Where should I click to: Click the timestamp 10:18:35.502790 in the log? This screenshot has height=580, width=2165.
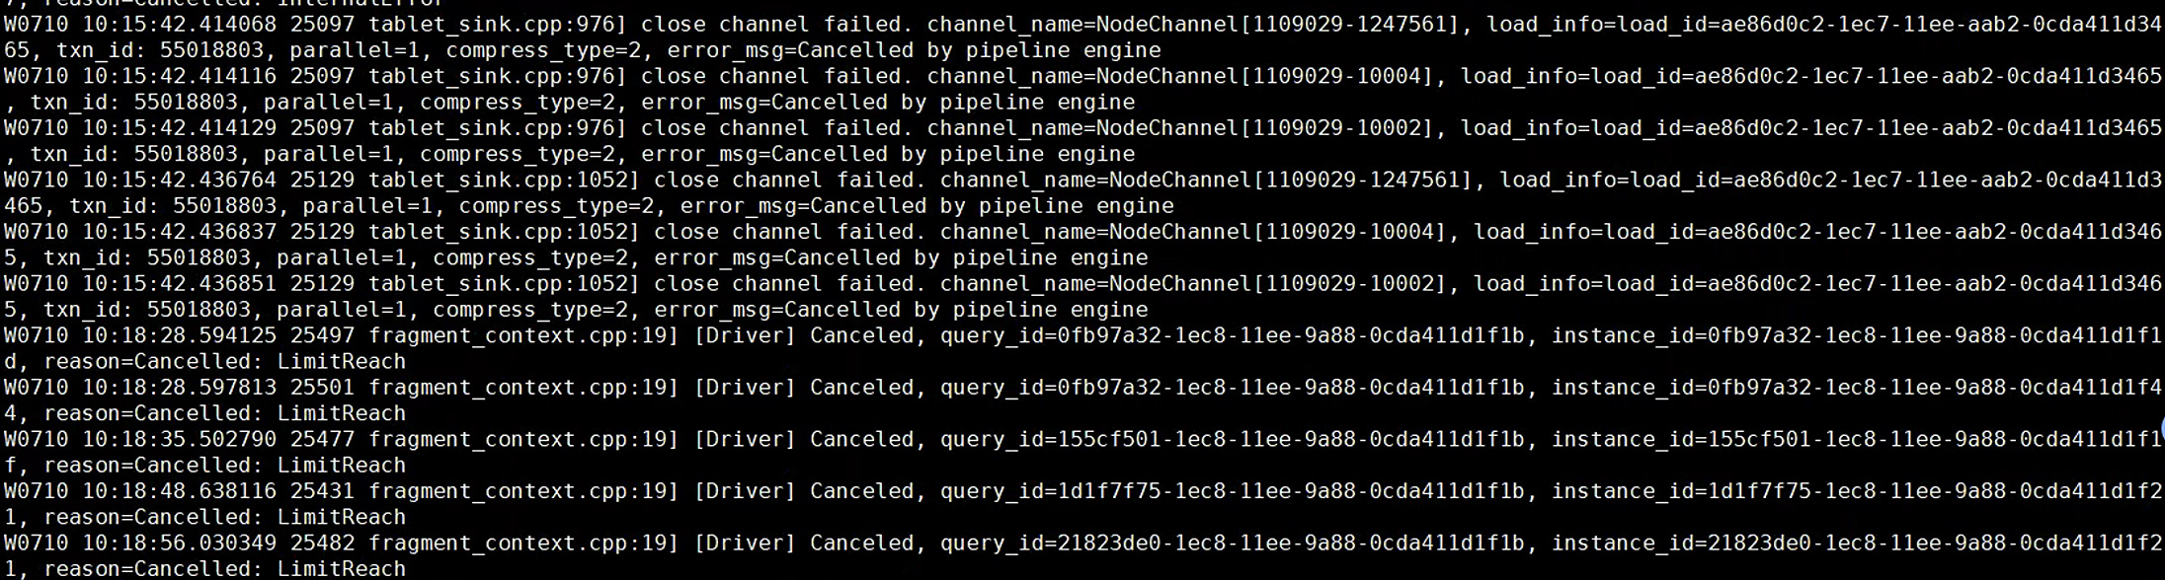(180, 440)
